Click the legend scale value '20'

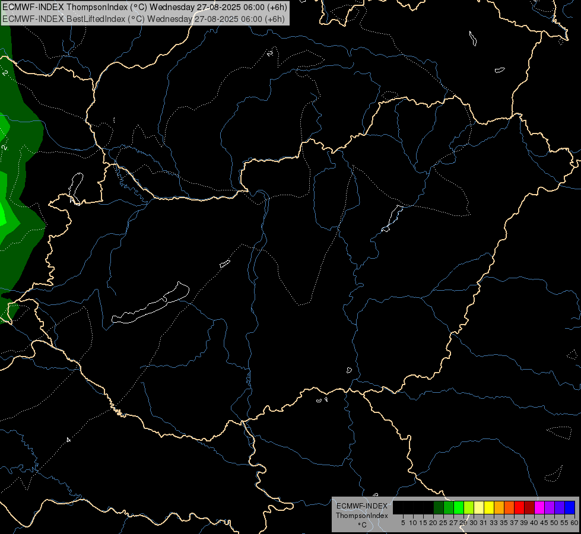click(x=433, y=523)
